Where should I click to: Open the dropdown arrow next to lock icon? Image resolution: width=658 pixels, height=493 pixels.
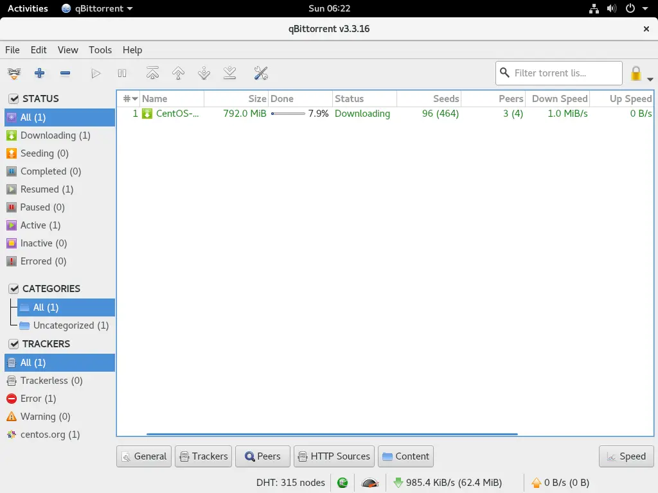click(650, 79)
